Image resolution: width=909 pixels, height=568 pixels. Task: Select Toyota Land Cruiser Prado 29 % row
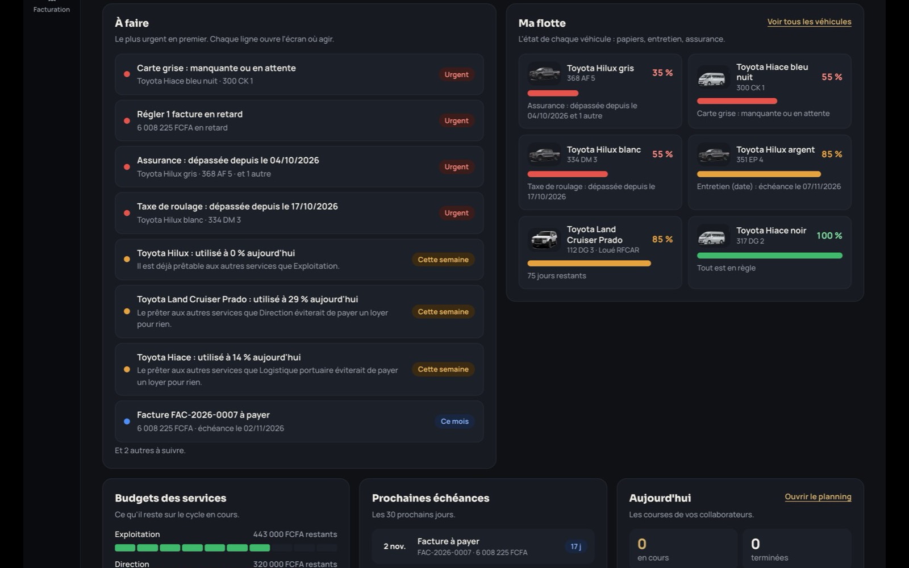(299, 311)
